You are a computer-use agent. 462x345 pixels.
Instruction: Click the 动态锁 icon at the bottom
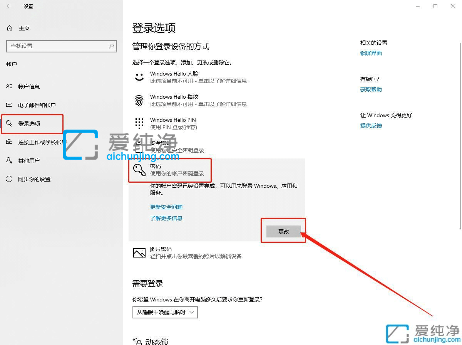[137, 342]
